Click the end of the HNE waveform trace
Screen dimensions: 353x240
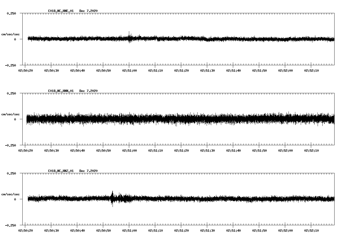tap(334, 39)
